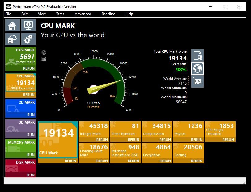
Task: Rerun the Floating Point Math test
Action: (x=94, y=161)
